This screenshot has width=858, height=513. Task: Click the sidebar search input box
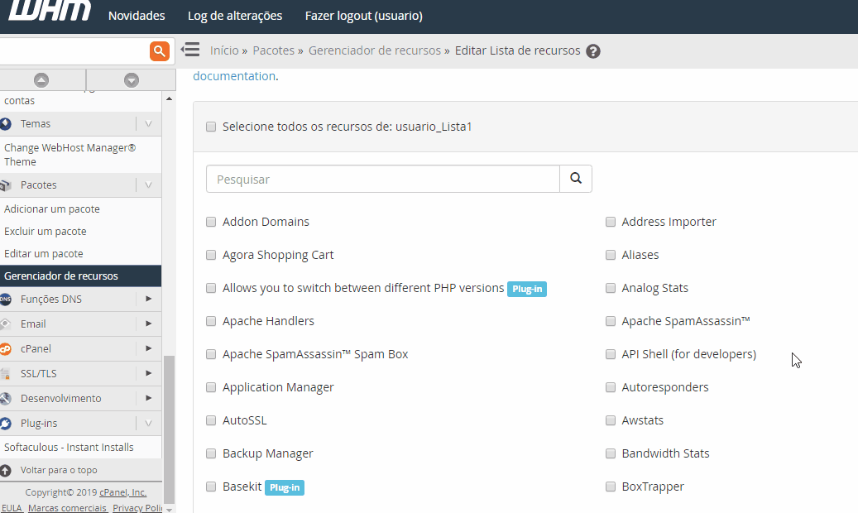pos(74,51)
